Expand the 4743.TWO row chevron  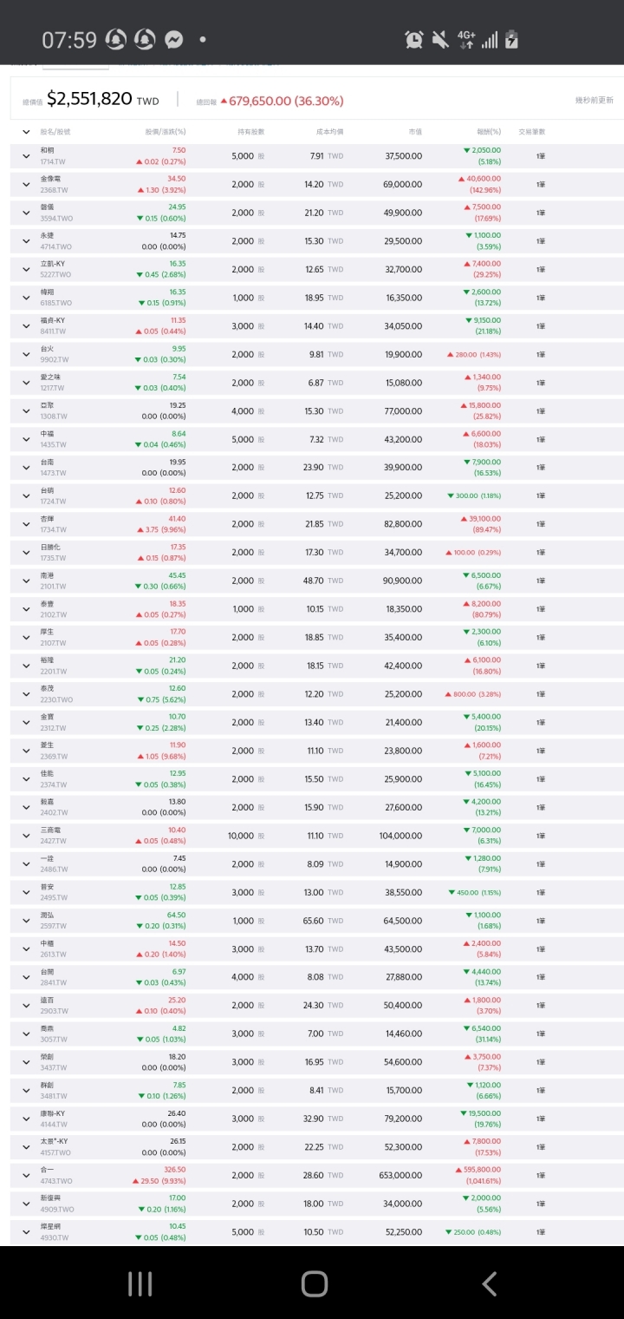(x=26, y=1176)
